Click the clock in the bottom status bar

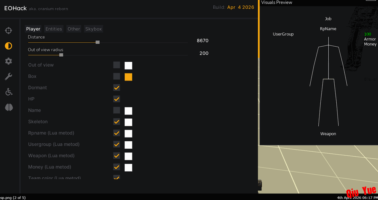(x=357, y=197)
